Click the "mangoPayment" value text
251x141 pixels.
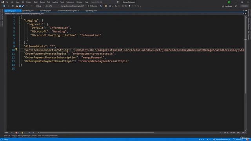click(x=93, y=58)
